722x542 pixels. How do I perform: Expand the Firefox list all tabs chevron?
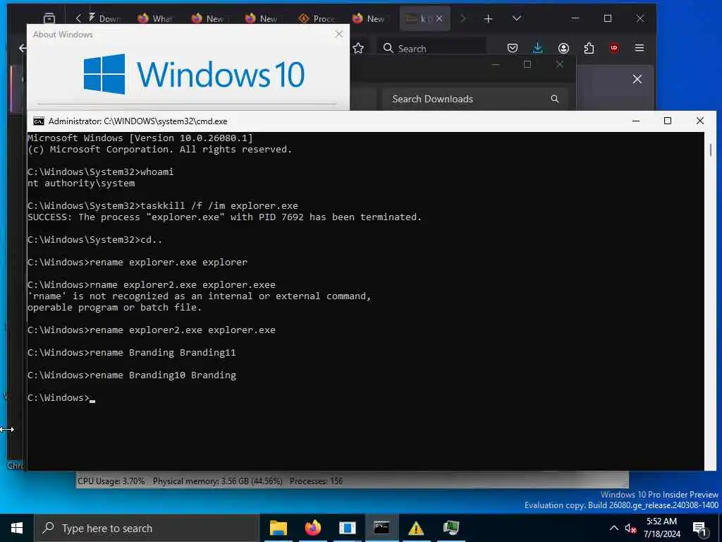(517, 18)
